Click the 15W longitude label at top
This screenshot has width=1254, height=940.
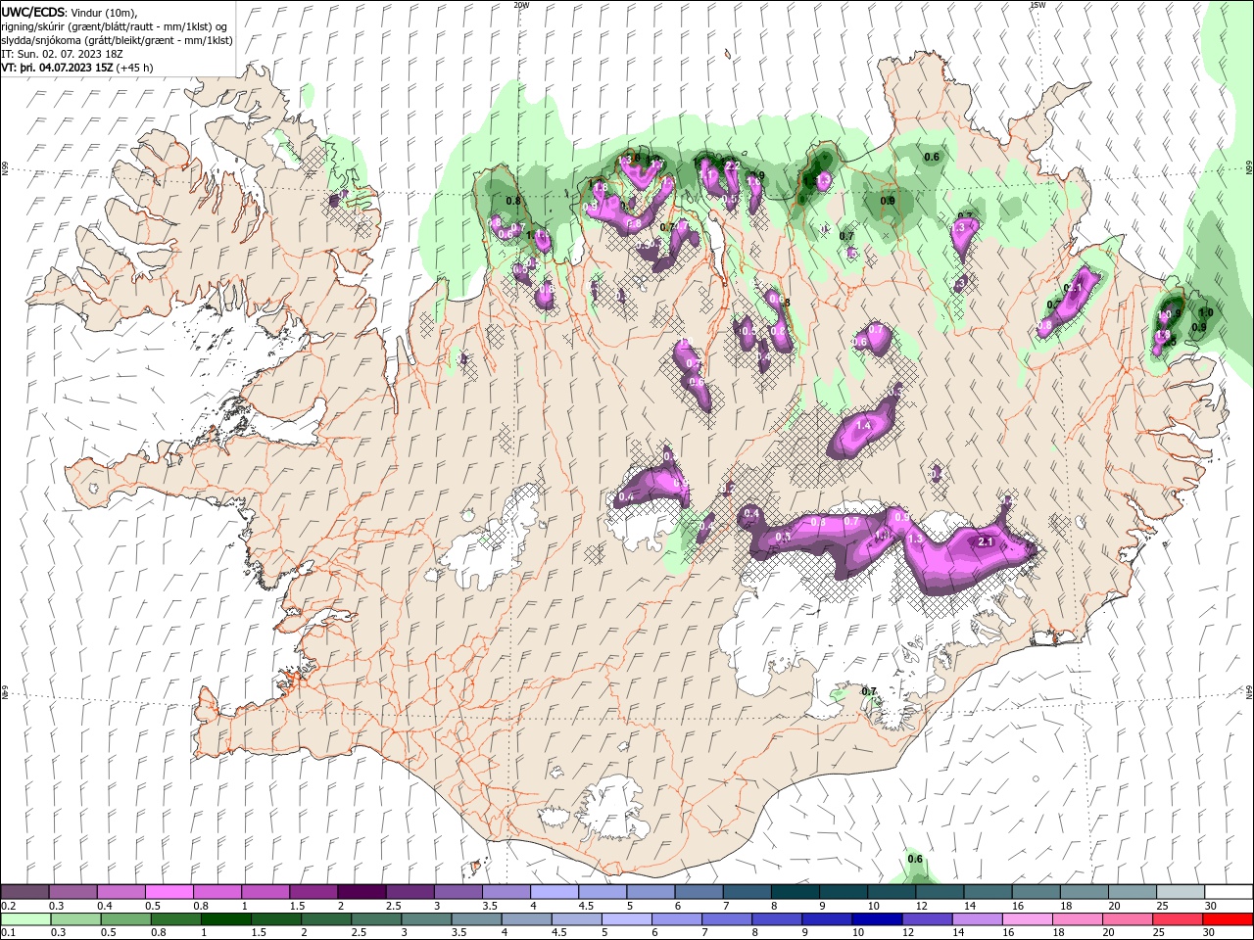pos(1037,5)
